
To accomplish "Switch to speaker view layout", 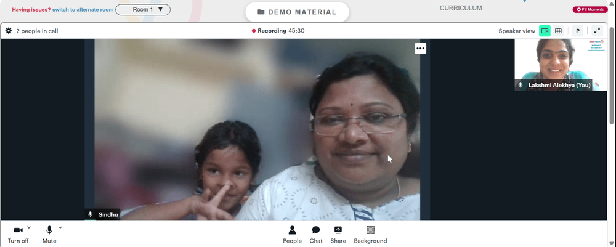I will (x=545, y=31).
